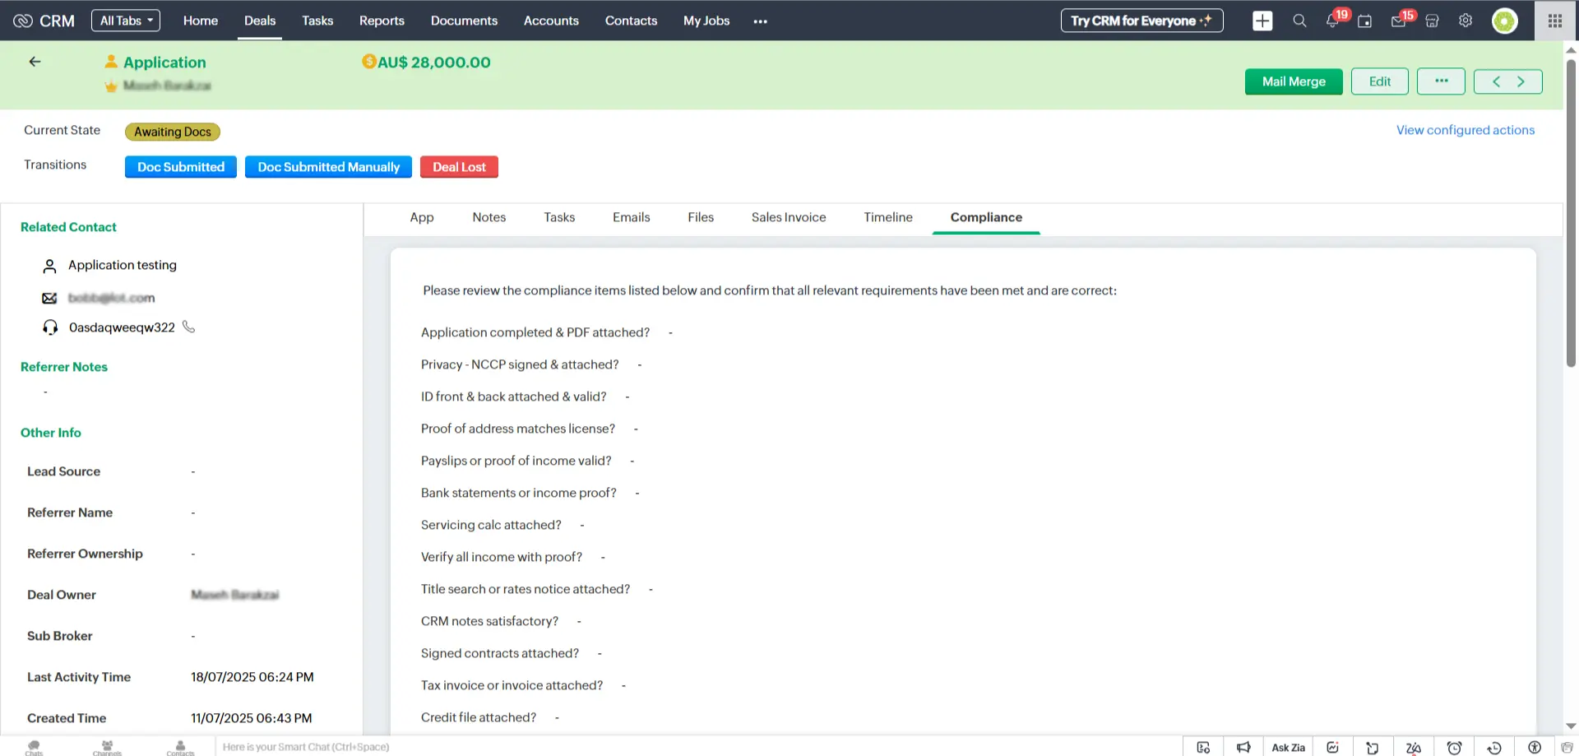Open the ellipsis menu beside Edit
The width and height of the screenshot is (1579, 756).
tap(1441, 81)
